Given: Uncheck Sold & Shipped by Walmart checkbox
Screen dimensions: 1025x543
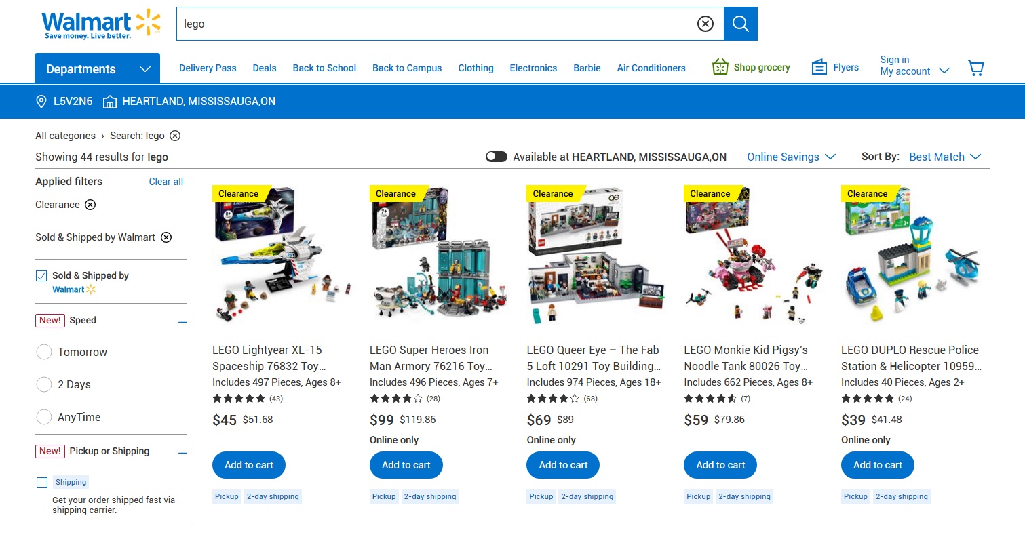Looking at the screenshot, I should click(x=41, y=276).
